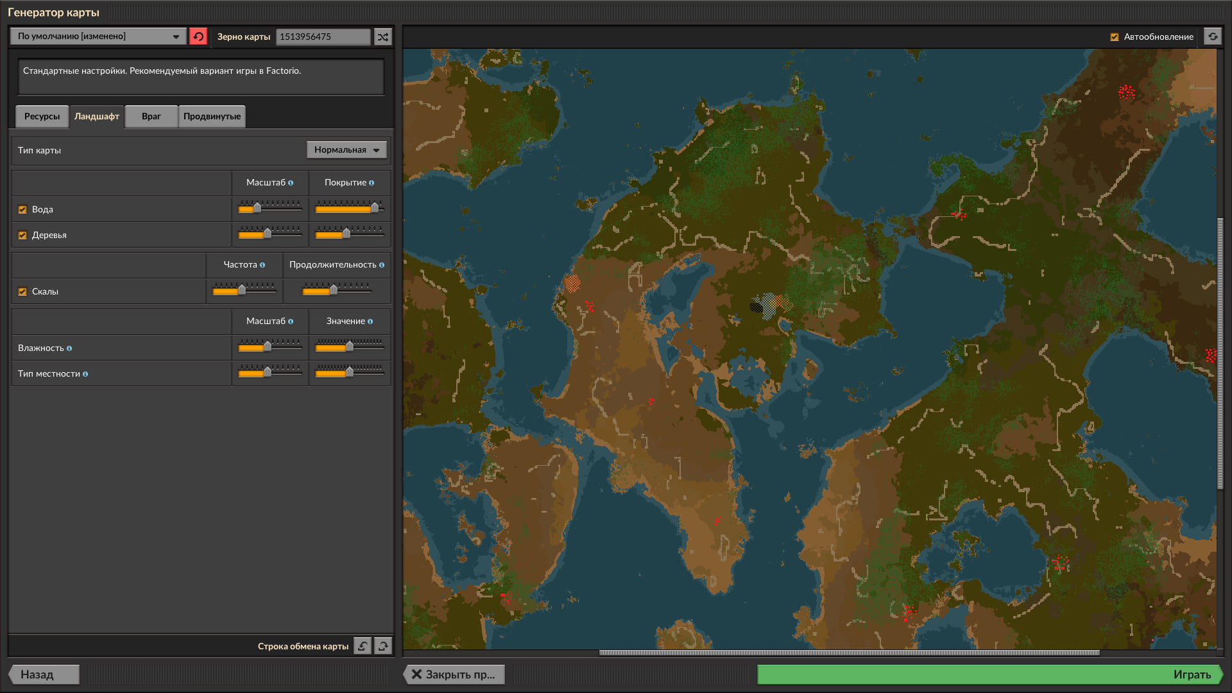Expand the Нормальная map type dropdown

coord(346,150)
